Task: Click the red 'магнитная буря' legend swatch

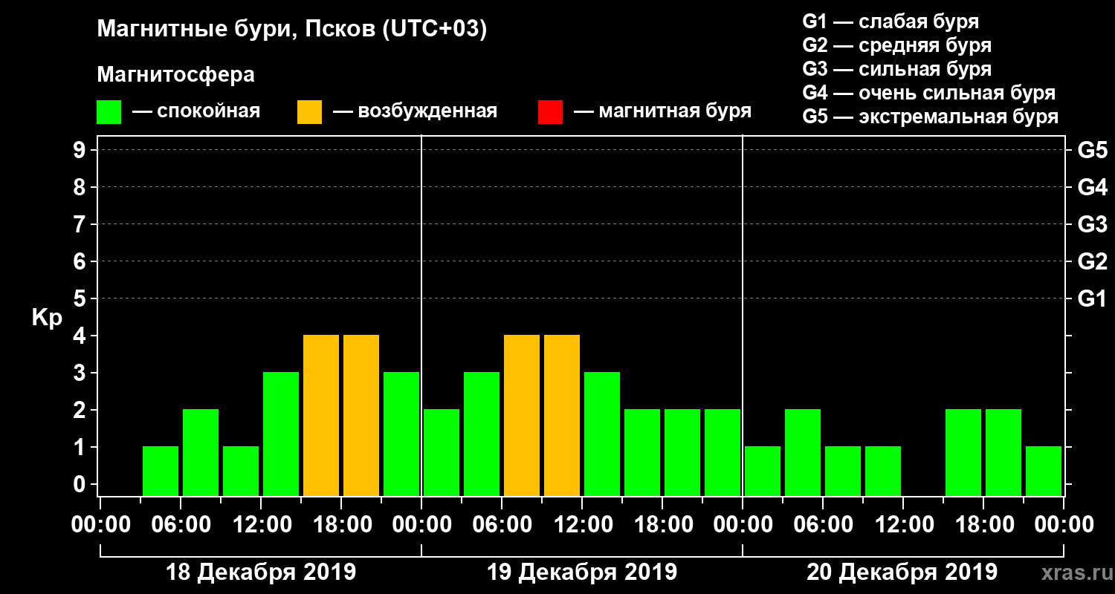Action: coord(550,112)
